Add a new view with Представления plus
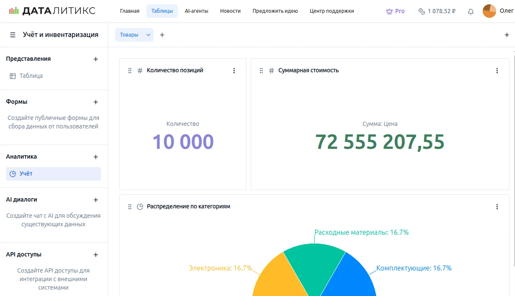Screen dimensions: 515x296 (x=96, y=59)
